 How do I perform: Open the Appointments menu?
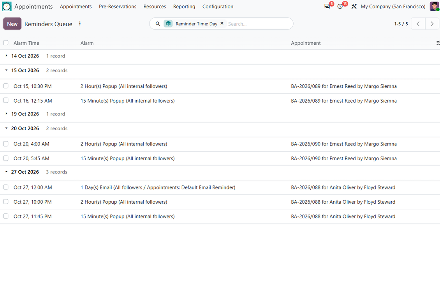pos(76,7)
